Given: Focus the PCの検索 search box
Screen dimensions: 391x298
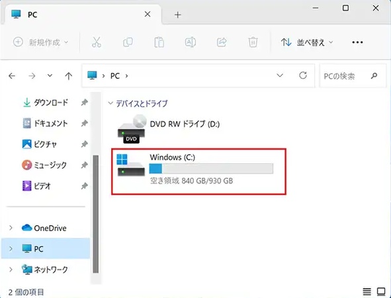Looking at the screenshot, I should tap(353, 75).
